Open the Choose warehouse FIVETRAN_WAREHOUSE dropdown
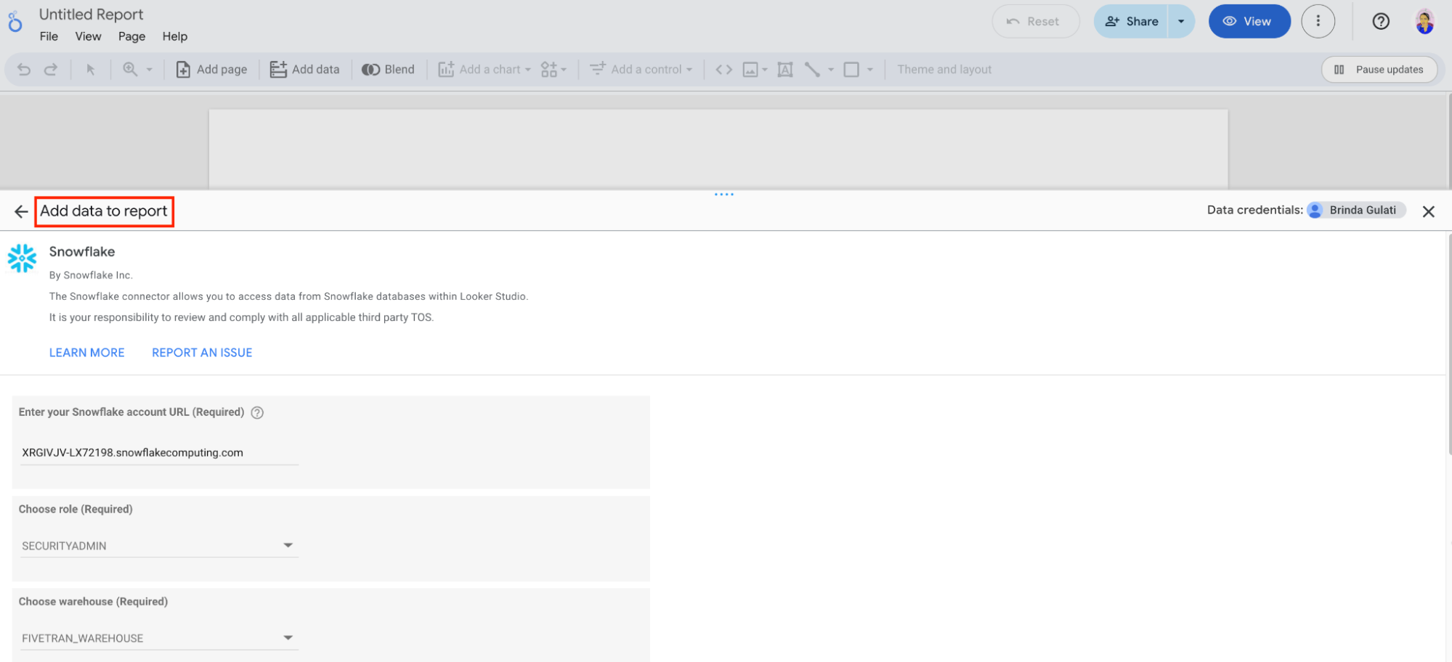Screen dimensions: 1452x662 click(x=159, y=638)
